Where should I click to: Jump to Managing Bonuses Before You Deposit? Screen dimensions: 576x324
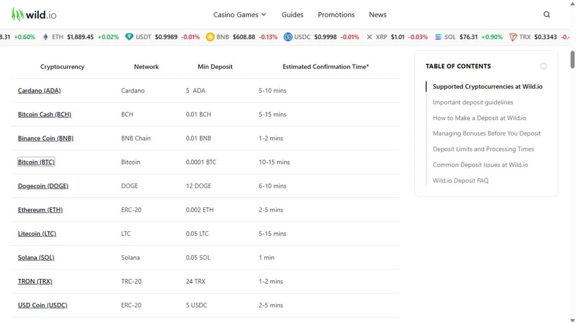pyautogui.click(x=487, y=133)
